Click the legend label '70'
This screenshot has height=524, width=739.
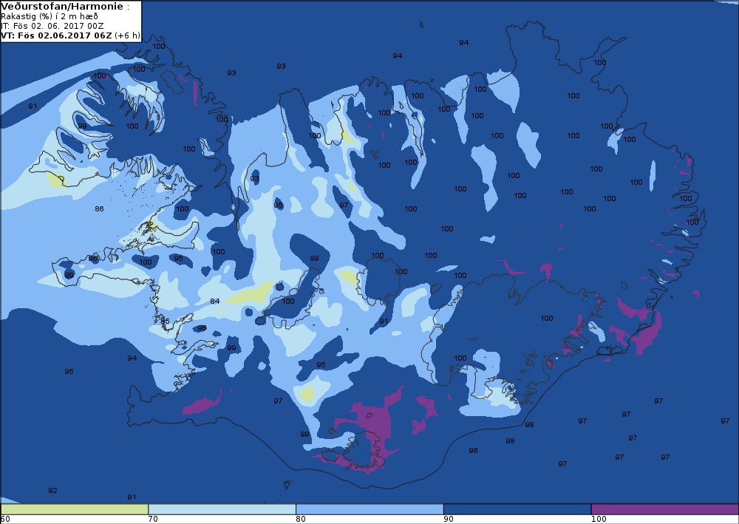coord(153,520)
